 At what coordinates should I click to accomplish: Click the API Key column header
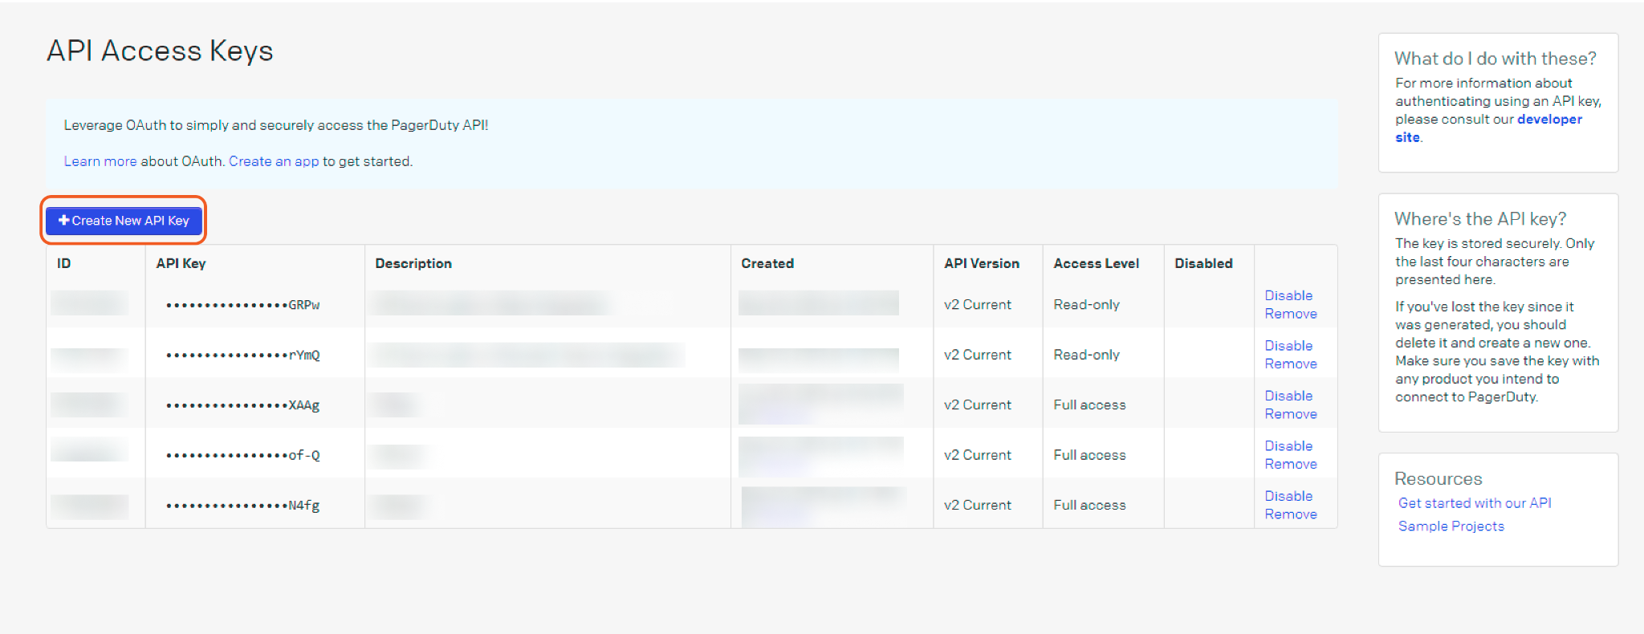click(x=181, y=263)
